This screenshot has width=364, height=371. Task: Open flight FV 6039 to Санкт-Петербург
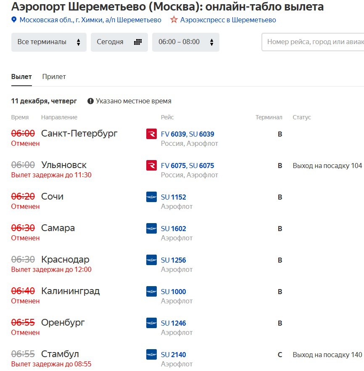click(173, 134)
